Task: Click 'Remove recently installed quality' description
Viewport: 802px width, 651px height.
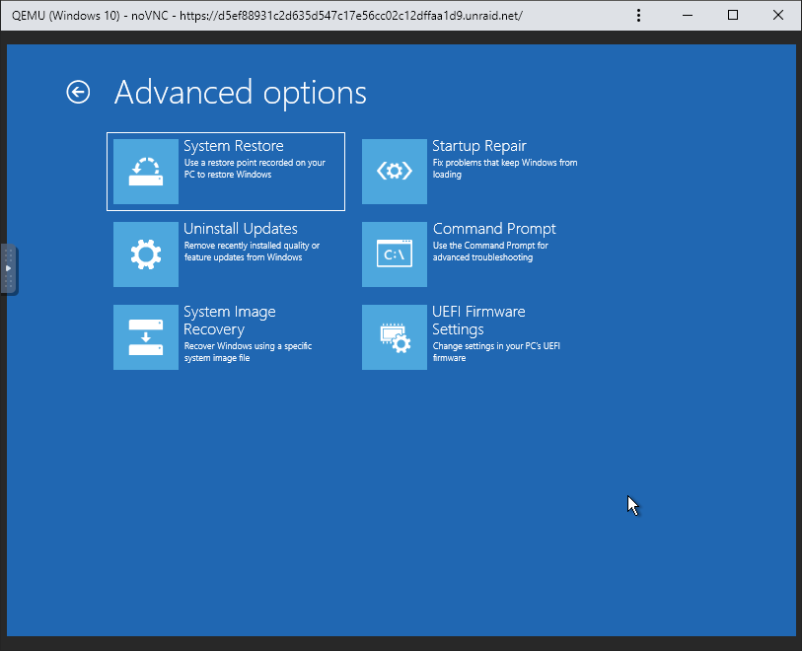Action: [252, 252]
